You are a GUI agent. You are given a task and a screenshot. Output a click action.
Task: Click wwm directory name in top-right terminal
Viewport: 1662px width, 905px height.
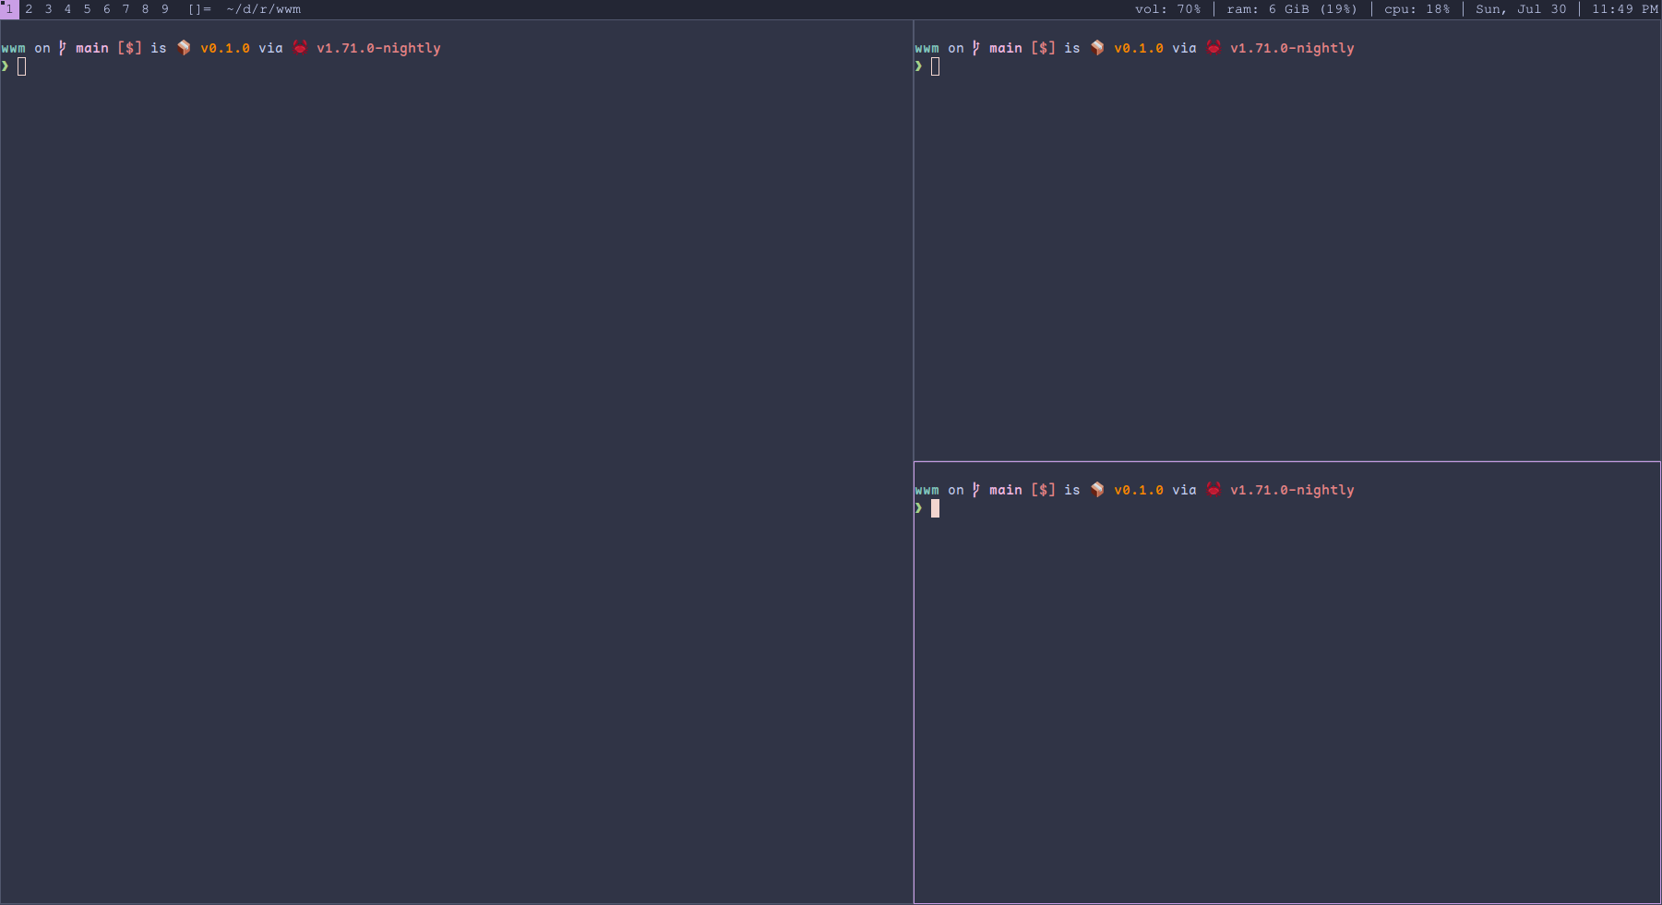click(927, 48)
